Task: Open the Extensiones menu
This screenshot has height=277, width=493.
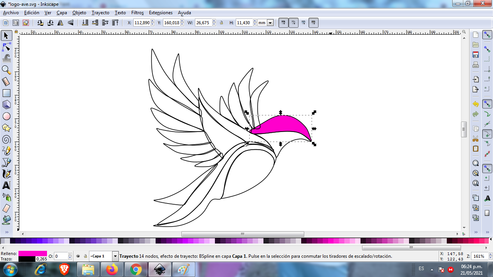Action: 161,13
